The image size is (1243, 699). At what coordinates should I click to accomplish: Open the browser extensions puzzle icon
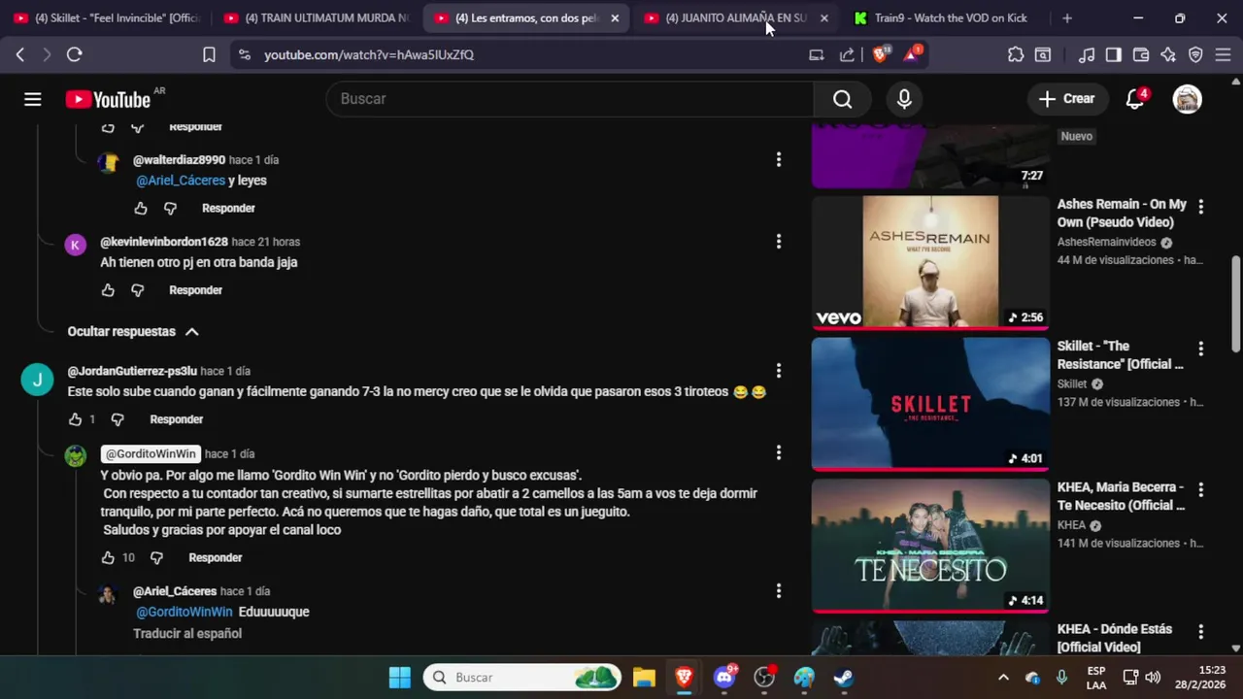(x=1016, y=54)
